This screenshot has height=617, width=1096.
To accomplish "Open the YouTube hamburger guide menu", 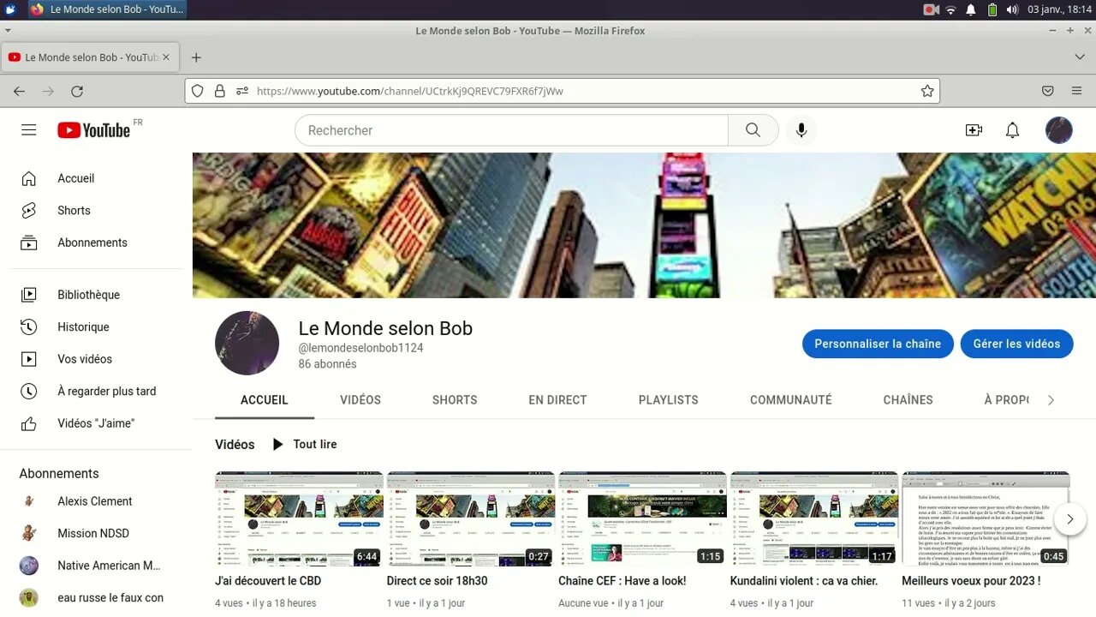I will coord(29,130).
